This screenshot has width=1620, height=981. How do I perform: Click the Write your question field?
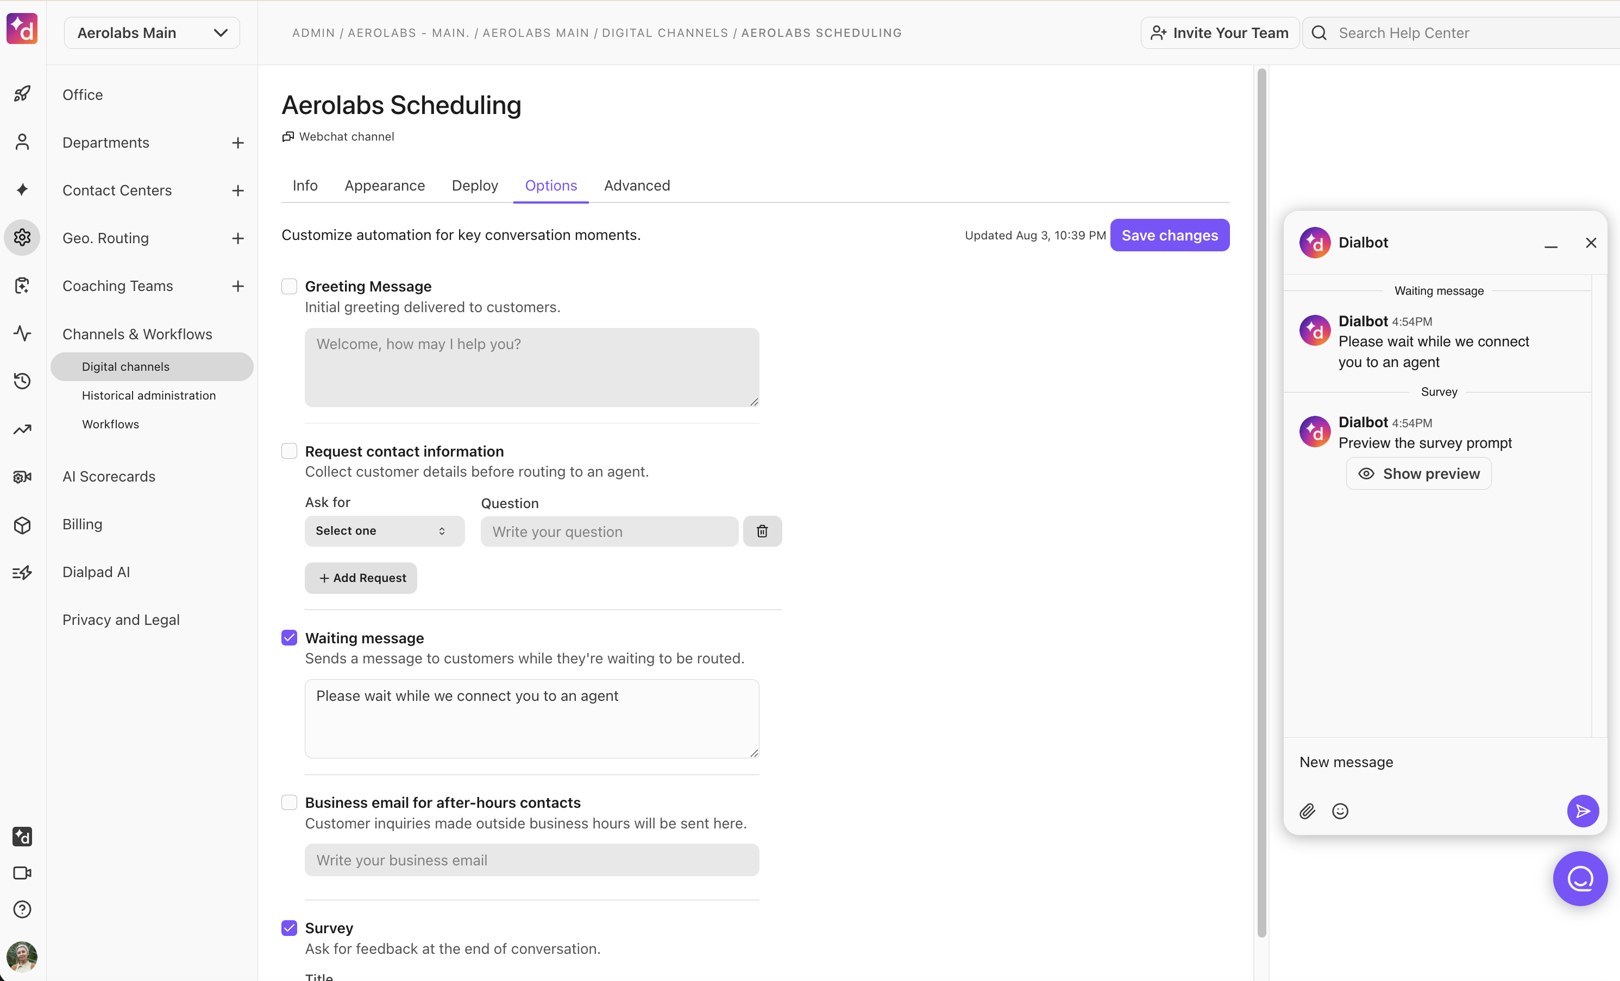pos(610,531)
